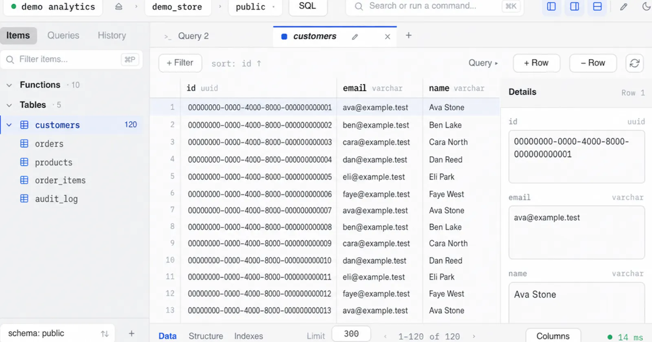Click the audit_log table grid icon
The image size is (652, 342).
point(24,198)
